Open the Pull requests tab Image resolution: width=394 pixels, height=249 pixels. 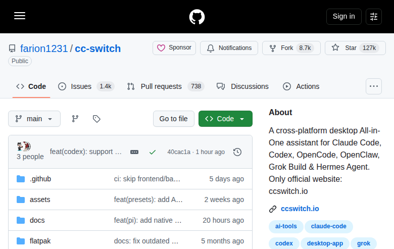pos(166,86)
